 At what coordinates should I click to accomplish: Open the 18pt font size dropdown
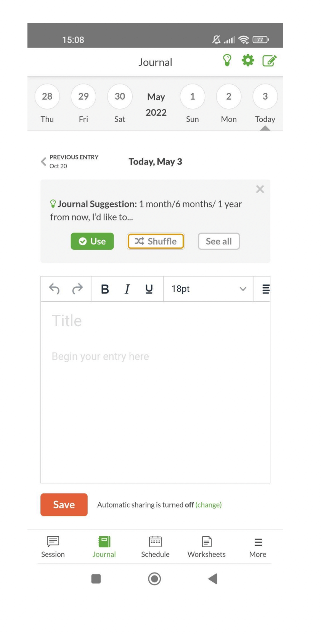[x=208, y=289]
